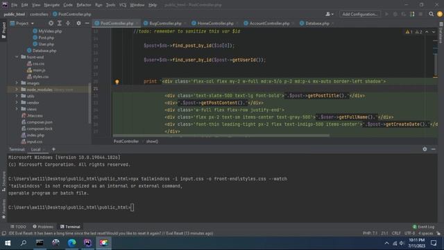
Task: Collapse the front-end folder
Action: pyautogui.click(x=17, y=57)
